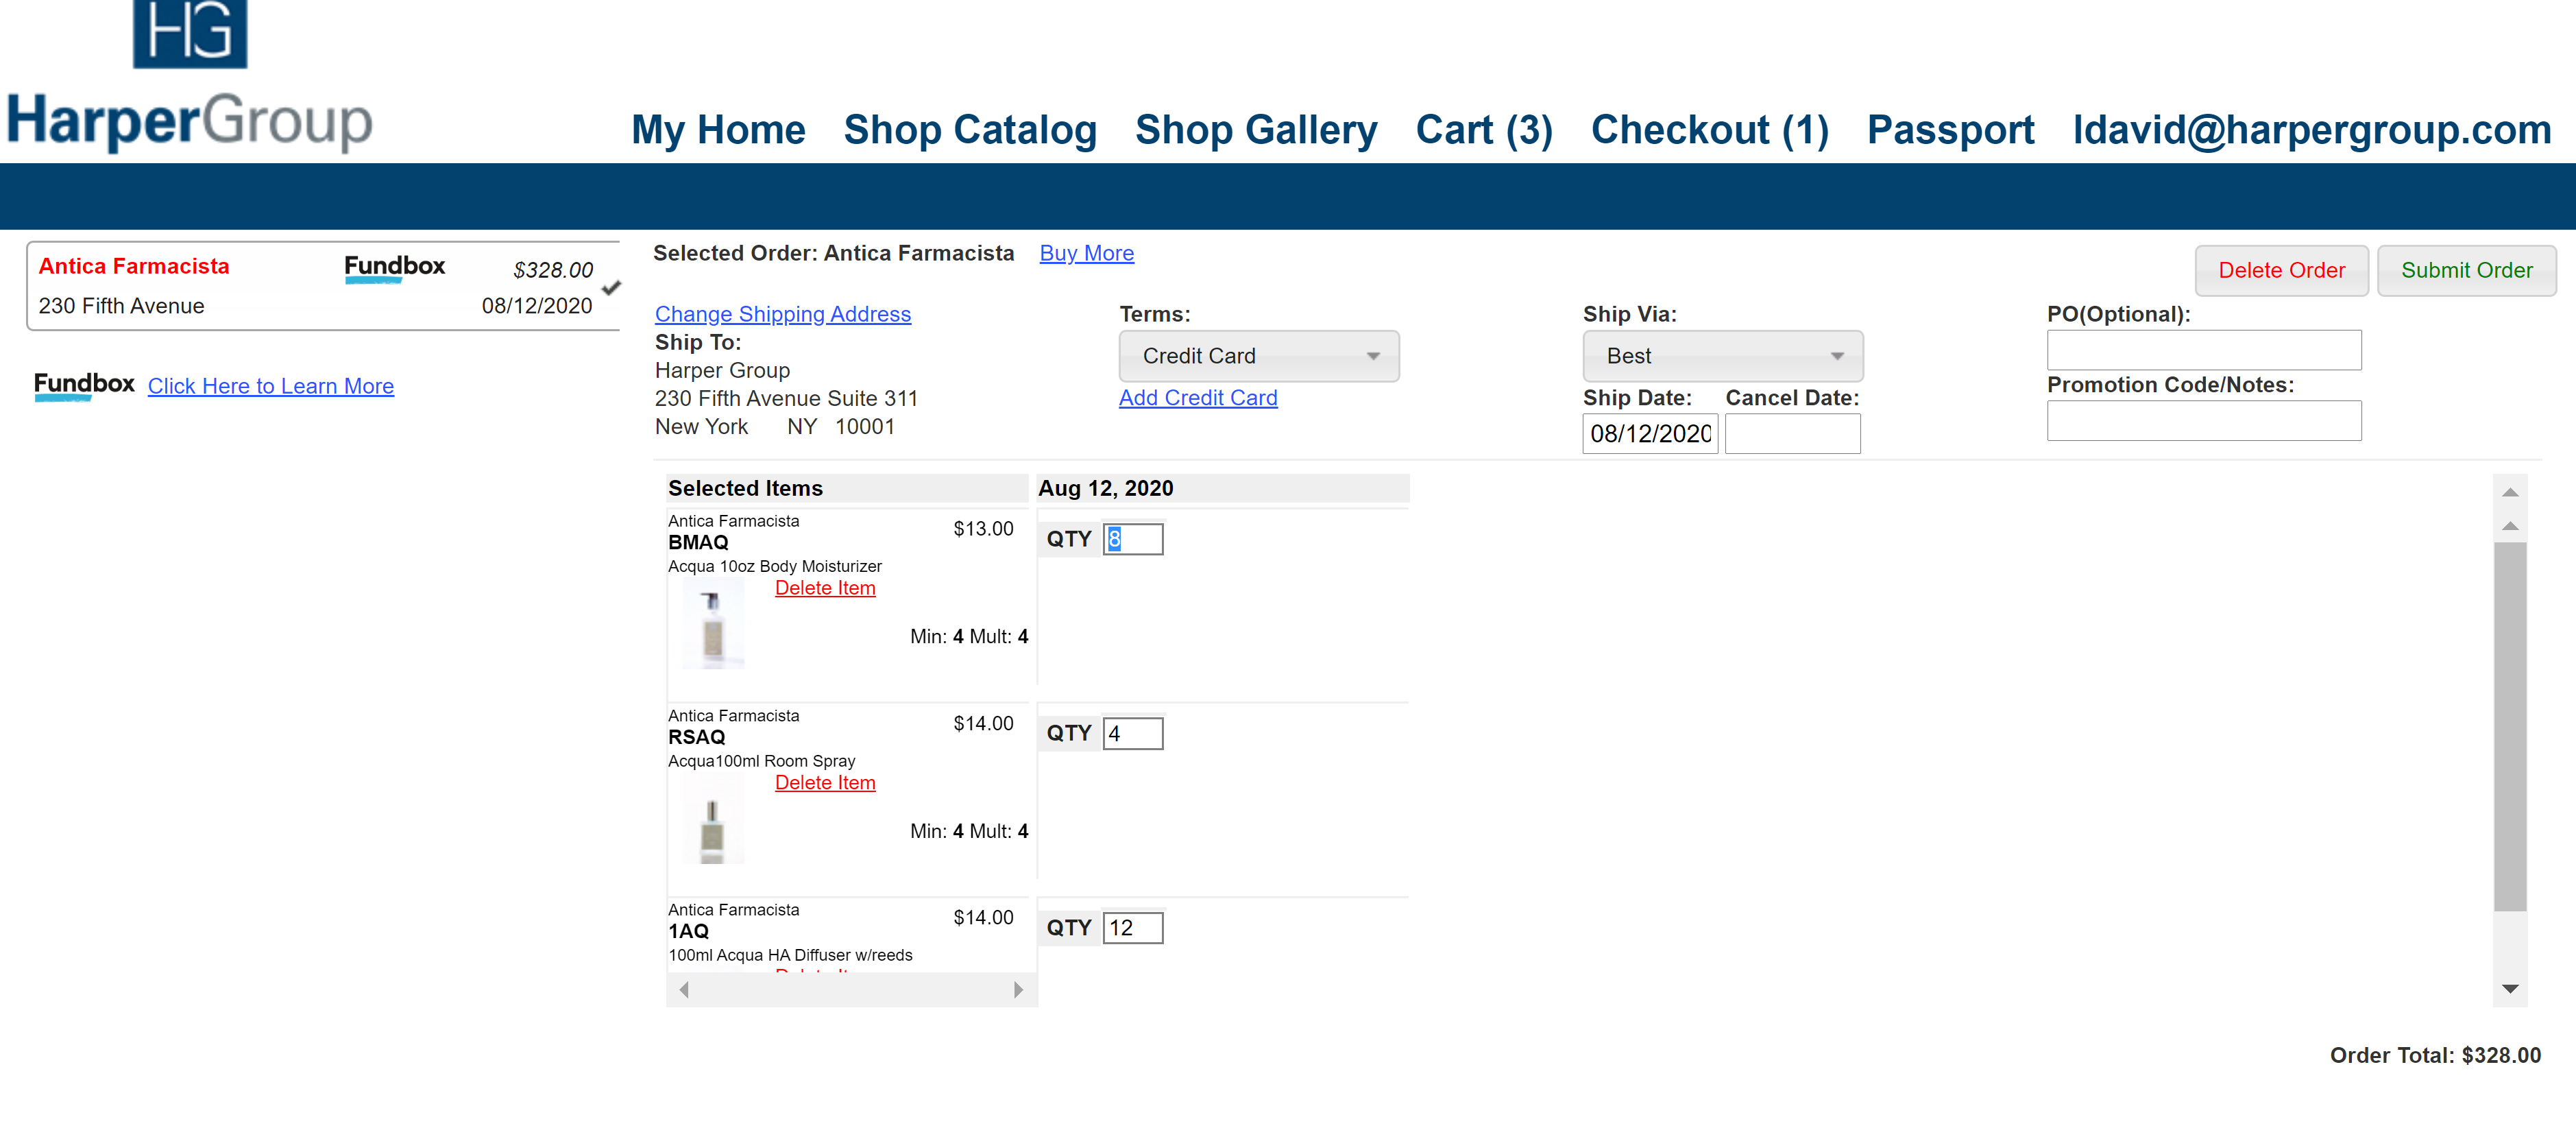2576x1128 pixels.
Task: Click the Order Total: $328.00 text
Action: pyautogui.click(x=2435, y=1055)
